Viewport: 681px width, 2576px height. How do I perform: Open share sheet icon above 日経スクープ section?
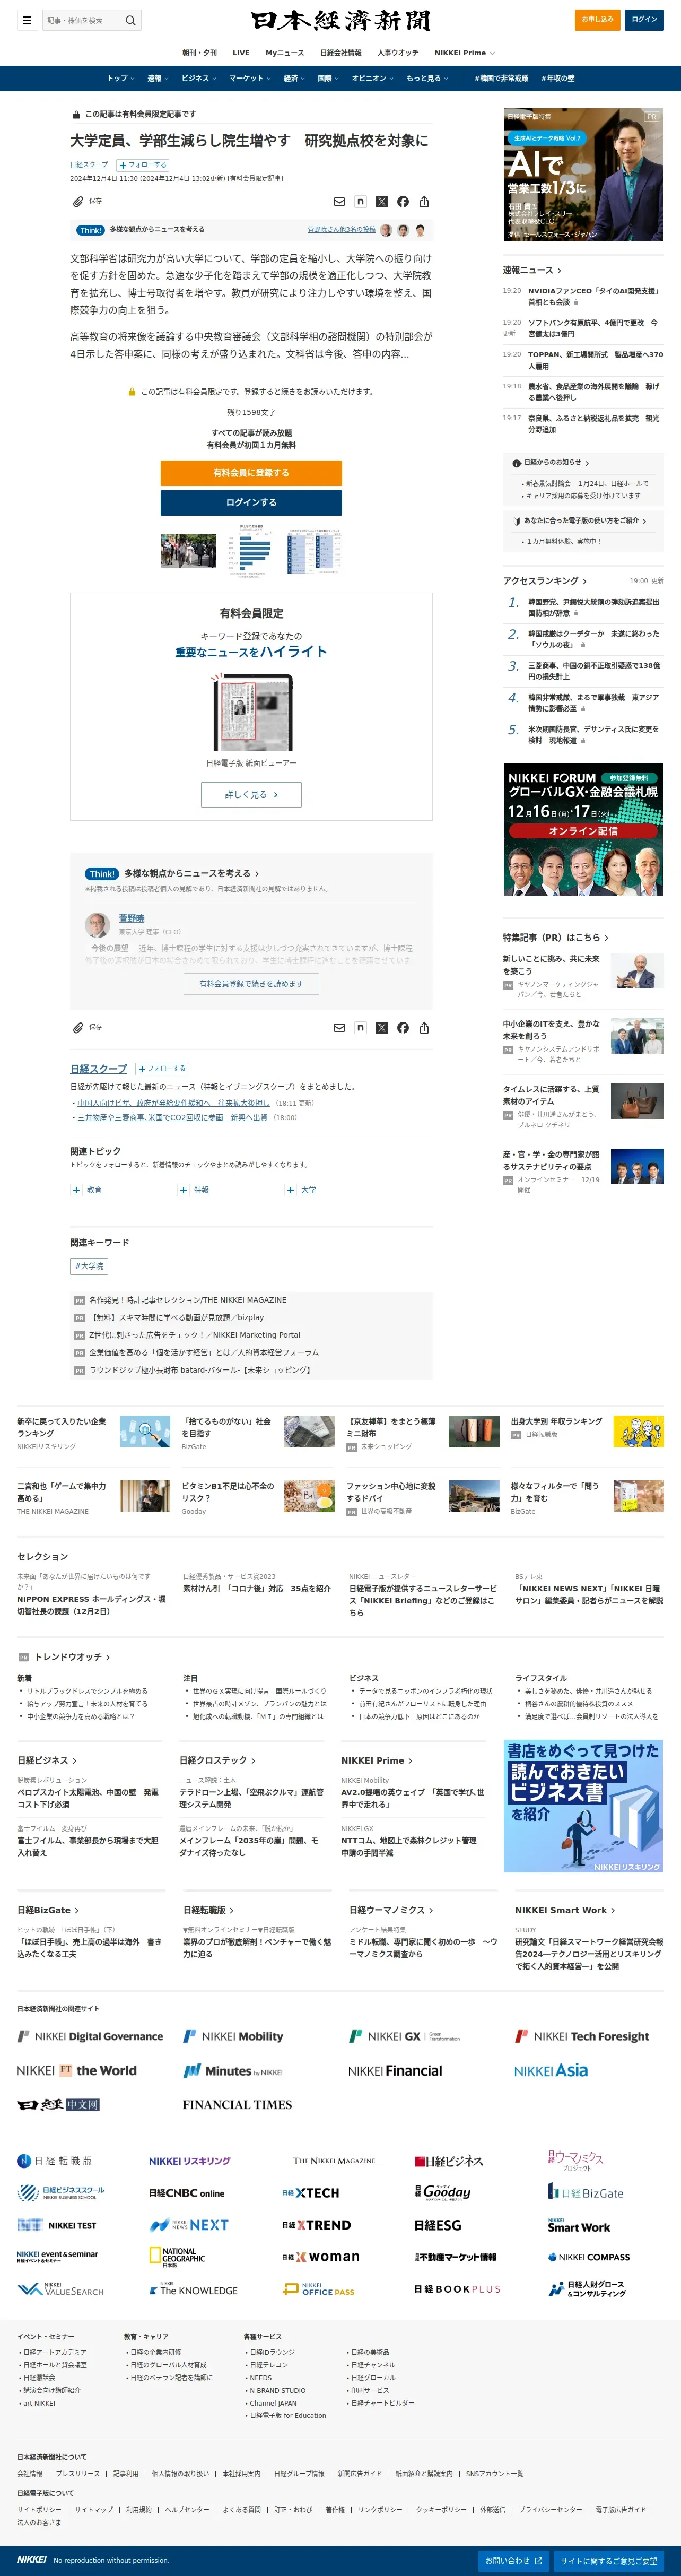[x=424, y=1028]
